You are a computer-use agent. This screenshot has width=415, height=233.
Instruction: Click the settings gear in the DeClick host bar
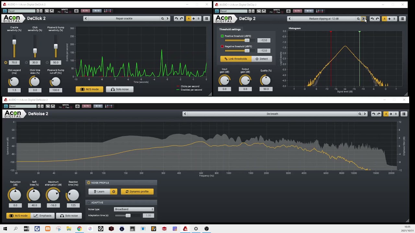(x=76, y=11)
